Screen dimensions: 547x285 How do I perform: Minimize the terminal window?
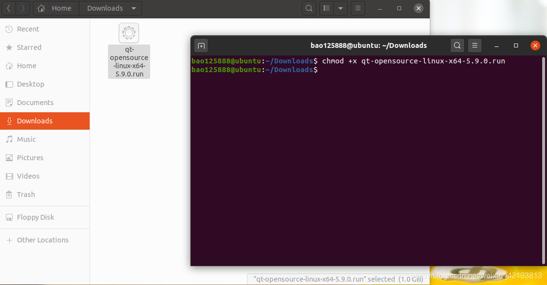pyautogui.click(x=497, y=45)
